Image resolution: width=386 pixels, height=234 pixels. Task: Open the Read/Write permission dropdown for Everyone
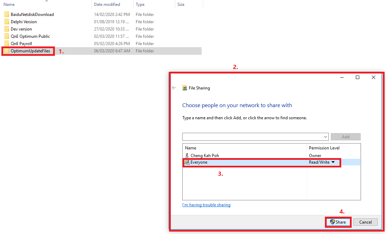[333, 162]
